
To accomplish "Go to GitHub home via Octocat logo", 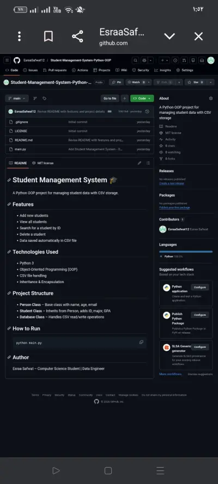I will 17,60.
